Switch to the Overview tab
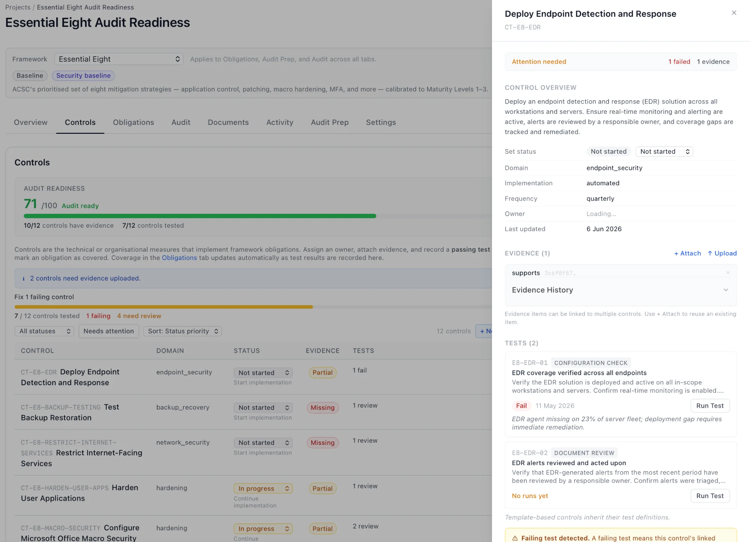This screenshot has height=542, width=750. (31, 122)
